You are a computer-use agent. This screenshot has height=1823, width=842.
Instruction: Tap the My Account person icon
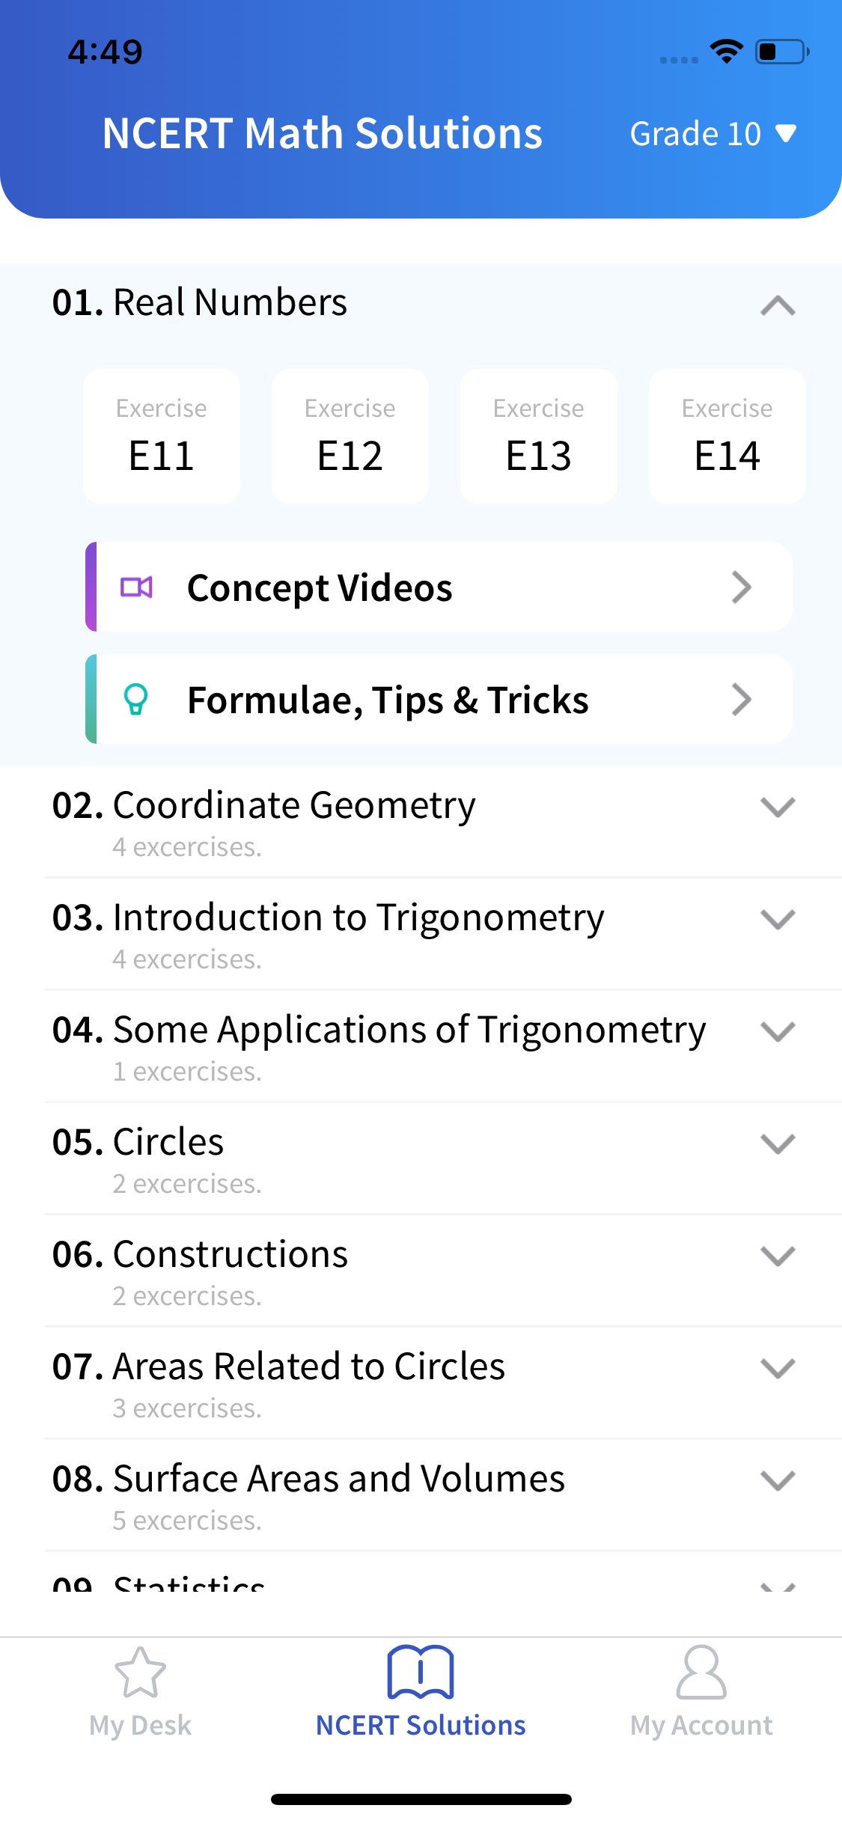tap(701, 1673)
